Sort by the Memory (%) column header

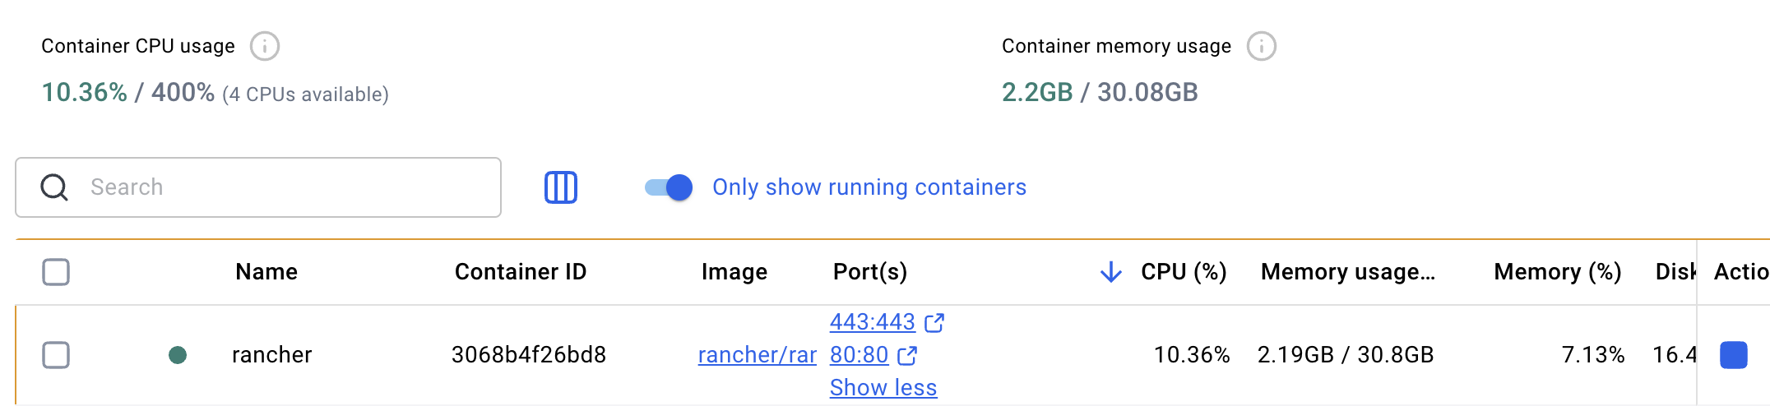point(1558,272)
